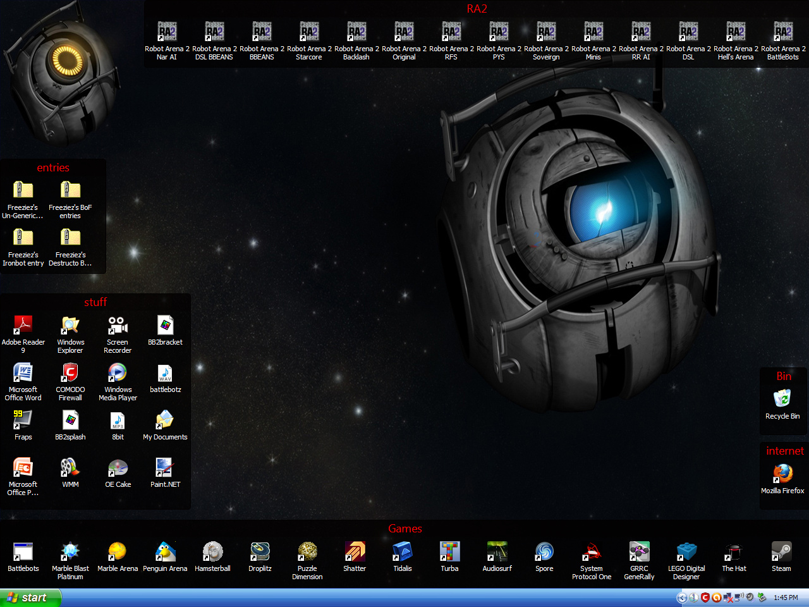The width and height of the screenshot is (809, 607).
Task: Select the LEGO Digital Designer icon
Action: 686,552
